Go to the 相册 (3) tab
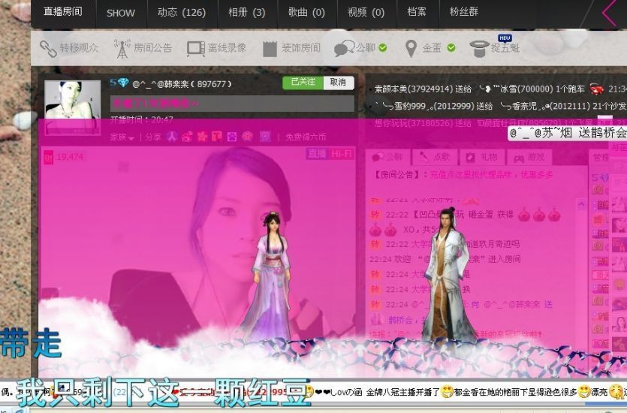Screen dimensions: 627x413 point(247,13)
